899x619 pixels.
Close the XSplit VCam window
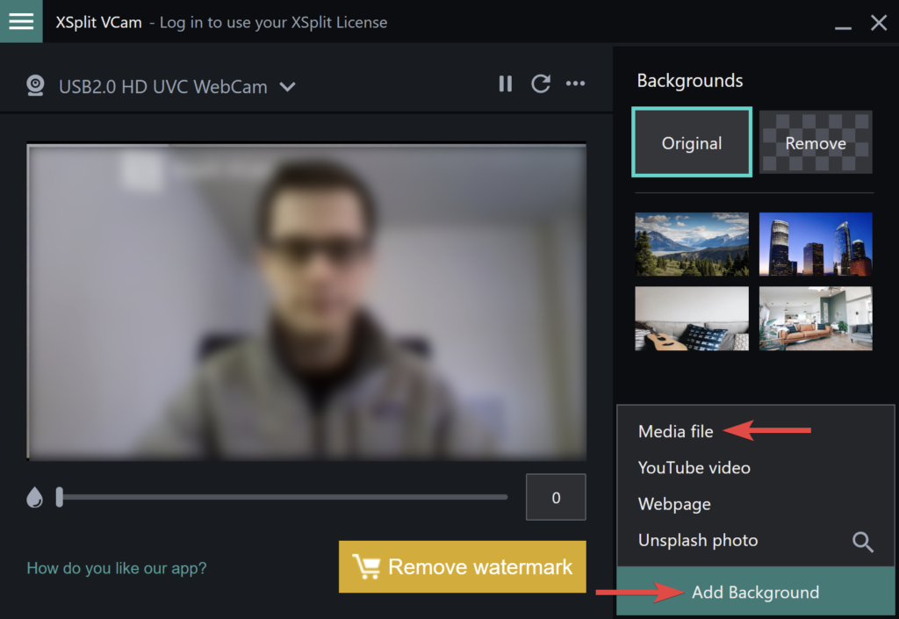[878, 23]
